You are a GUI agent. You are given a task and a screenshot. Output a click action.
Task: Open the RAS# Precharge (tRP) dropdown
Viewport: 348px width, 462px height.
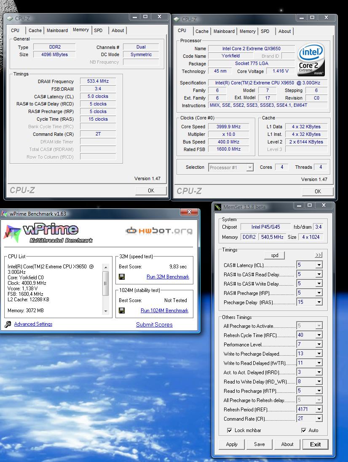[319, 292]
